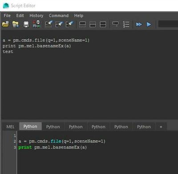Add a new tab with plus button
The width and height of the screenshot is (178, 174).
(161, 127)
